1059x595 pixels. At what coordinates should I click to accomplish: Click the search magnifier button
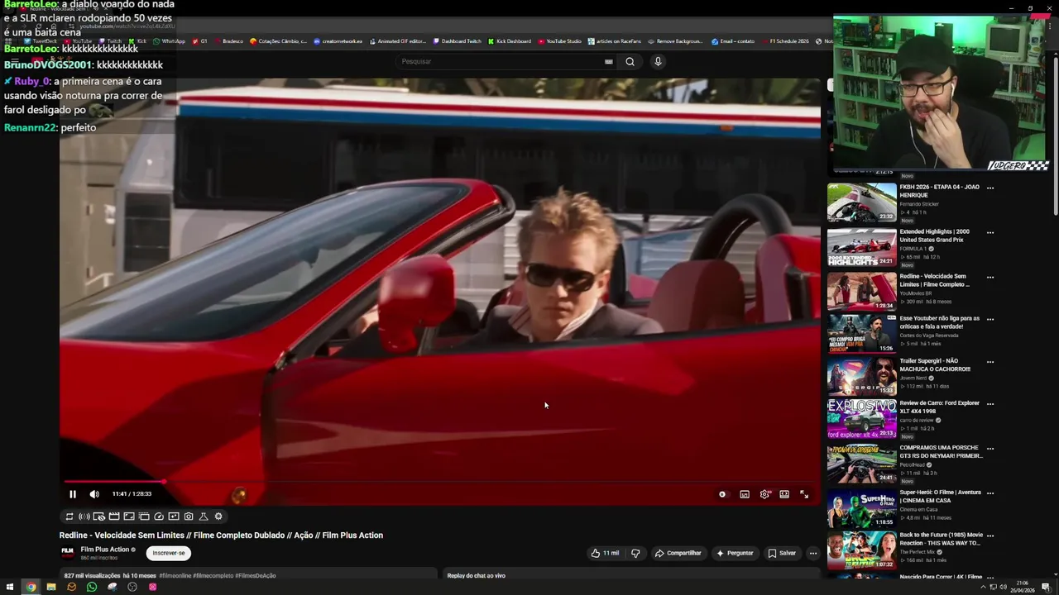click(x=630, y=61)
